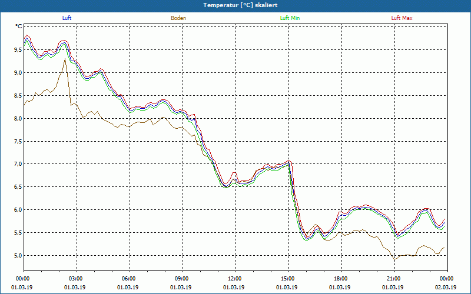Screen dimensions: 471x294
Task: Click the 18:00 time axis label
Action: [341, 279]
